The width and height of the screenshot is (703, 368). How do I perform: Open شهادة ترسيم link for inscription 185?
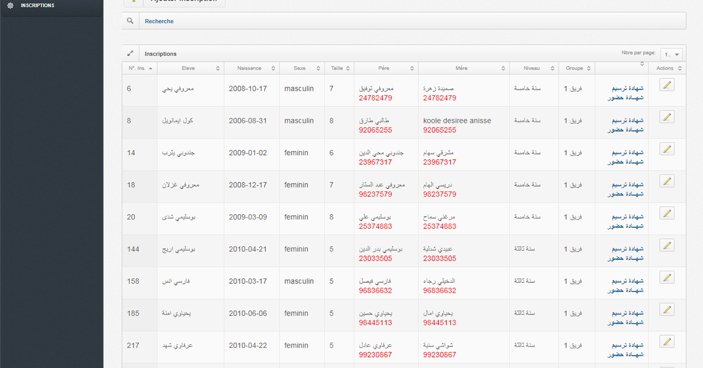pyautogui.click(x=627, y=314)
